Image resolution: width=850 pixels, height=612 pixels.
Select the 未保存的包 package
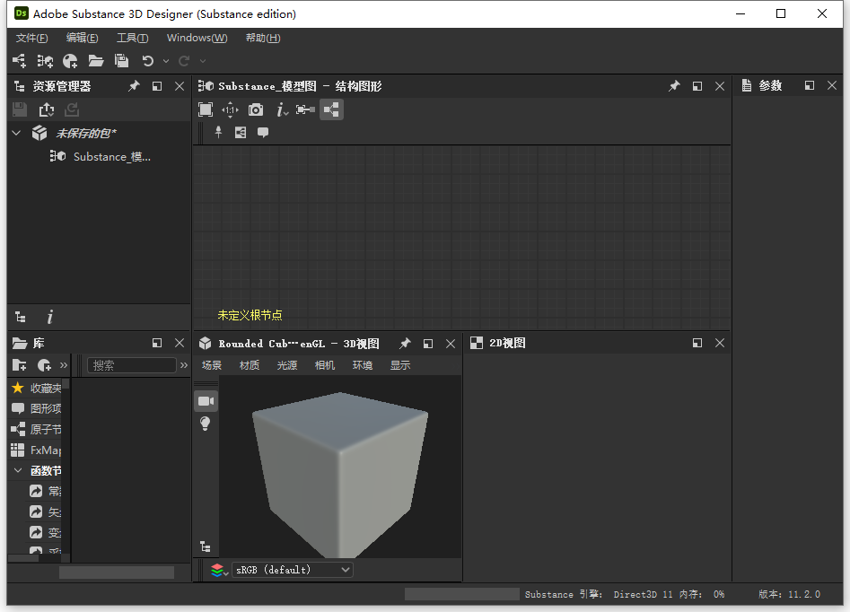pyautogui.click(x=85, y=134)
